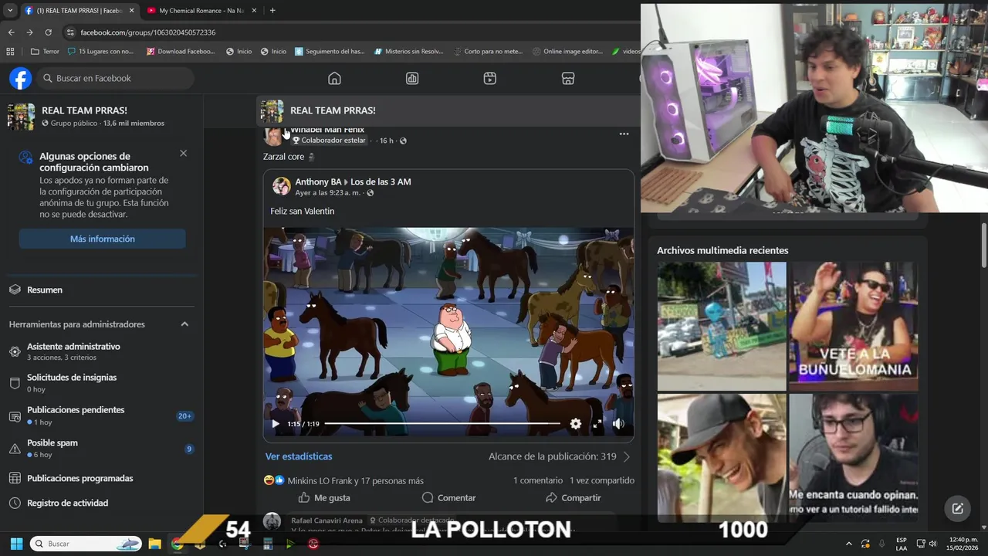
Task: Seek on the video progress bar
Action: [442, 423]
